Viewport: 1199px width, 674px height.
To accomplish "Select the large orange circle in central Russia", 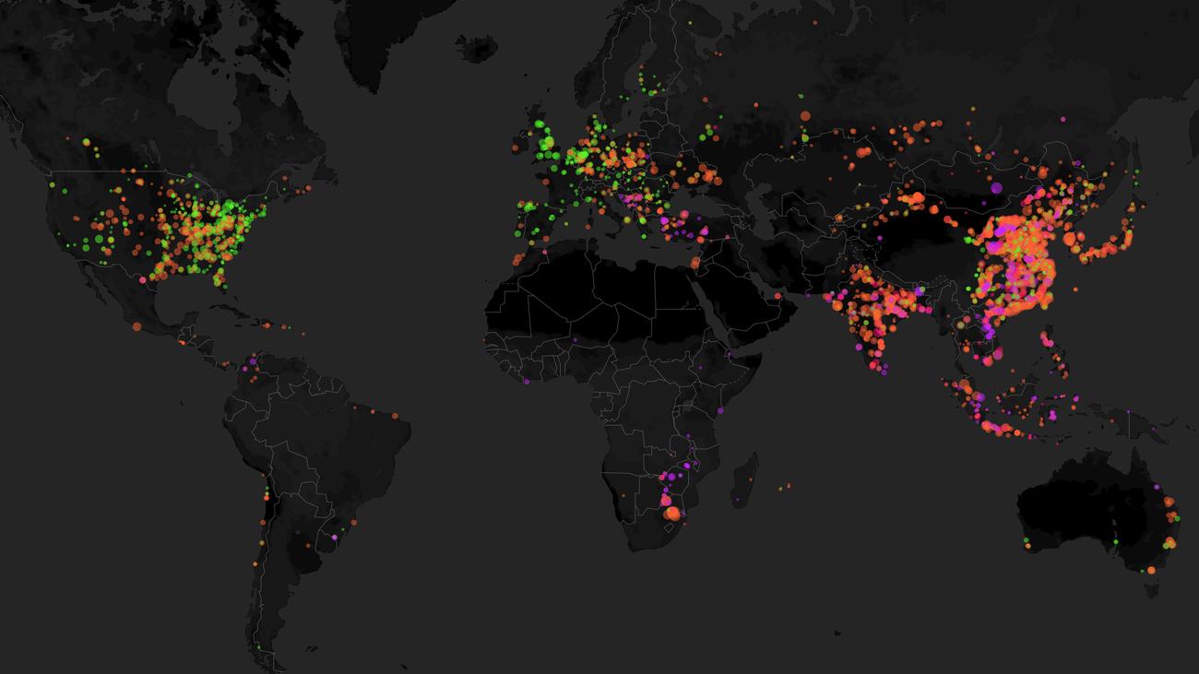I will (804, 116).
